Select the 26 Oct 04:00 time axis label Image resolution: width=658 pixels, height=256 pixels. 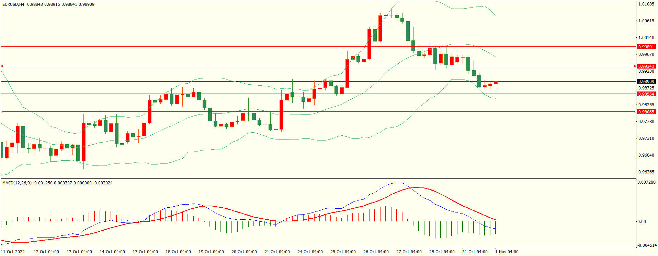click(x=376, y=252)
